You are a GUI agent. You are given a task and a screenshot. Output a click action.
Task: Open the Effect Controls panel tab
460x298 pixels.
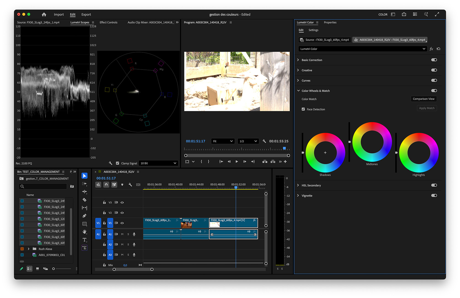click(108, 22)
